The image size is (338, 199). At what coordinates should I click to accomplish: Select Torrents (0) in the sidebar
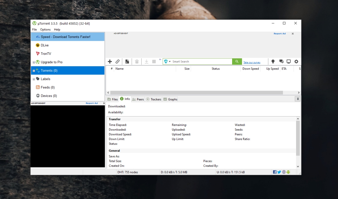point(68,71)
